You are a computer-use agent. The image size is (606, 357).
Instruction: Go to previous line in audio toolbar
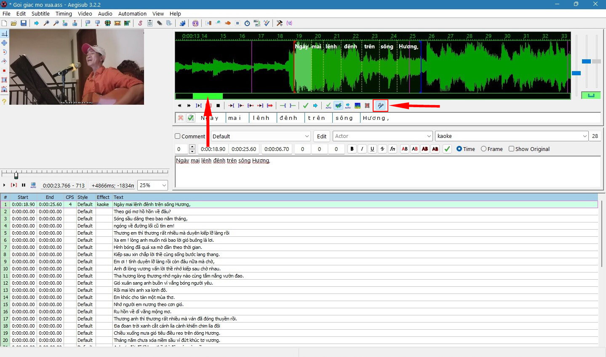coord(179,106)
